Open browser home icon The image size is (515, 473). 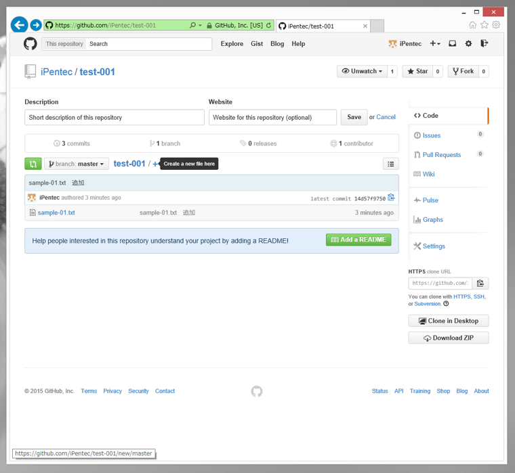472,25
